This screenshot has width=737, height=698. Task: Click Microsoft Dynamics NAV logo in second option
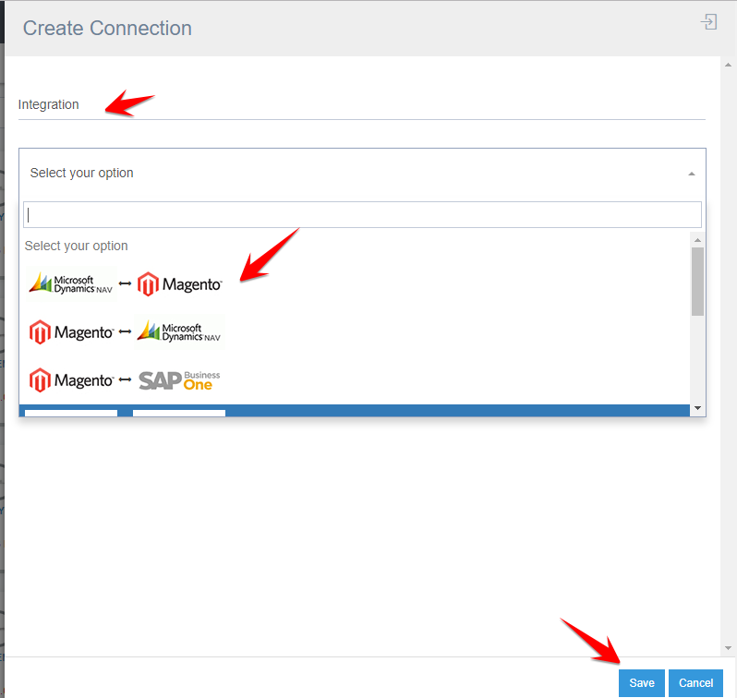179,331
